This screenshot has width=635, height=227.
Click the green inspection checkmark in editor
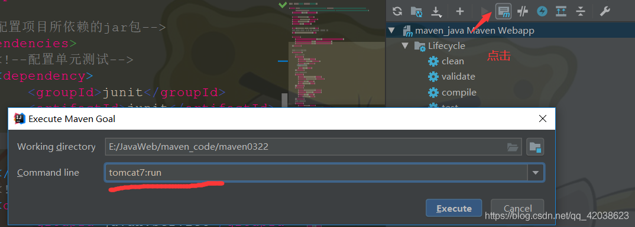[283, 5]
